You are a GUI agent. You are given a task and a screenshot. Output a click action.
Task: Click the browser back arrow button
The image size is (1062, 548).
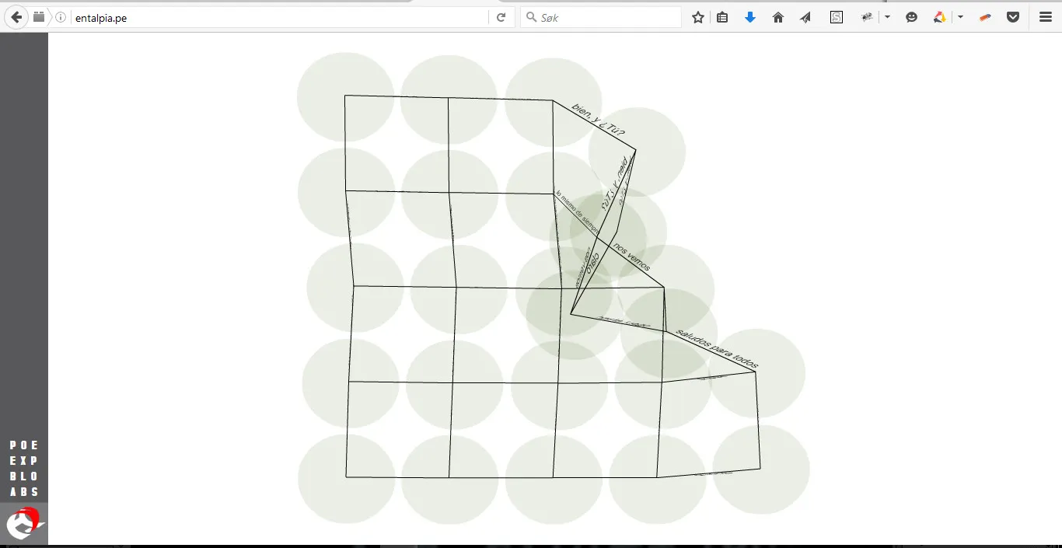16,17
